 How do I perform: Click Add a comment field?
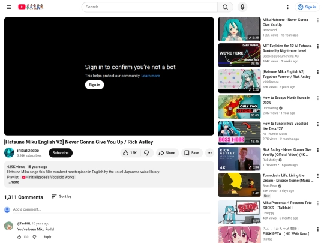112,209
